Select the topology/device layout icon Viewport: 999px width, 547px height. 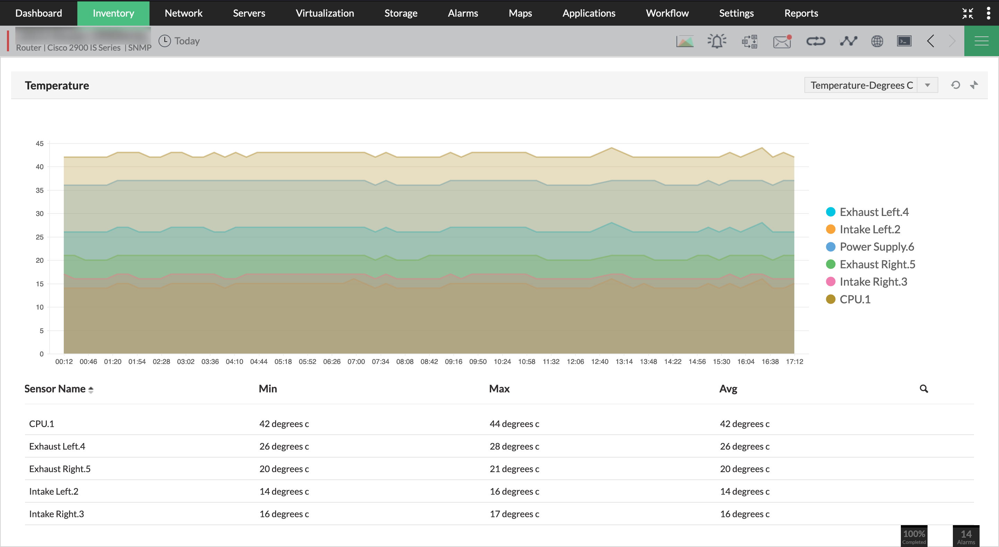(749, 41)
